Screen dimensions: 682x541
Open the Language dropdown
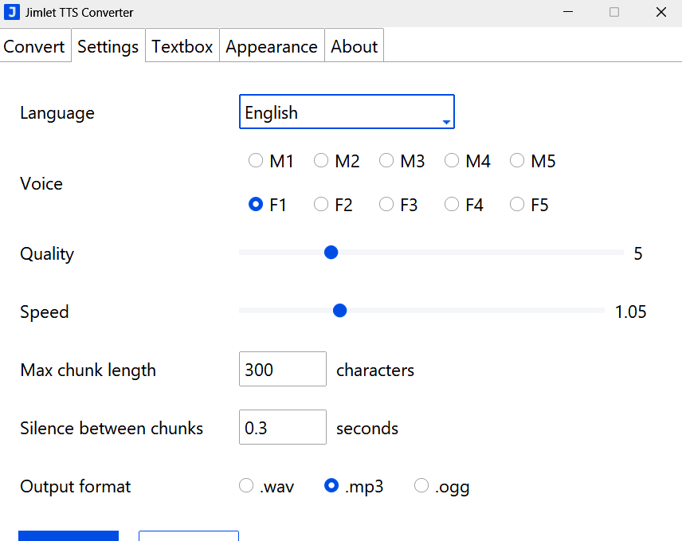[347, 112]
